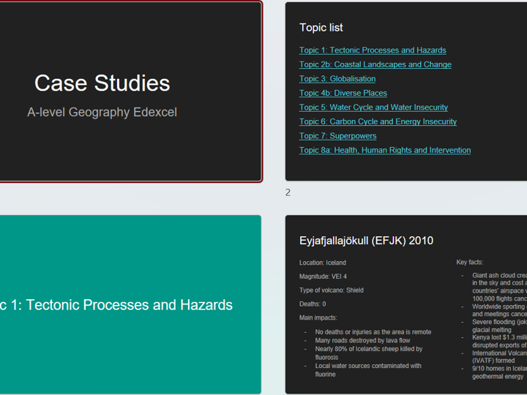Click the 'Main impacts:' label
527x395 pixels.
(318, 317)
